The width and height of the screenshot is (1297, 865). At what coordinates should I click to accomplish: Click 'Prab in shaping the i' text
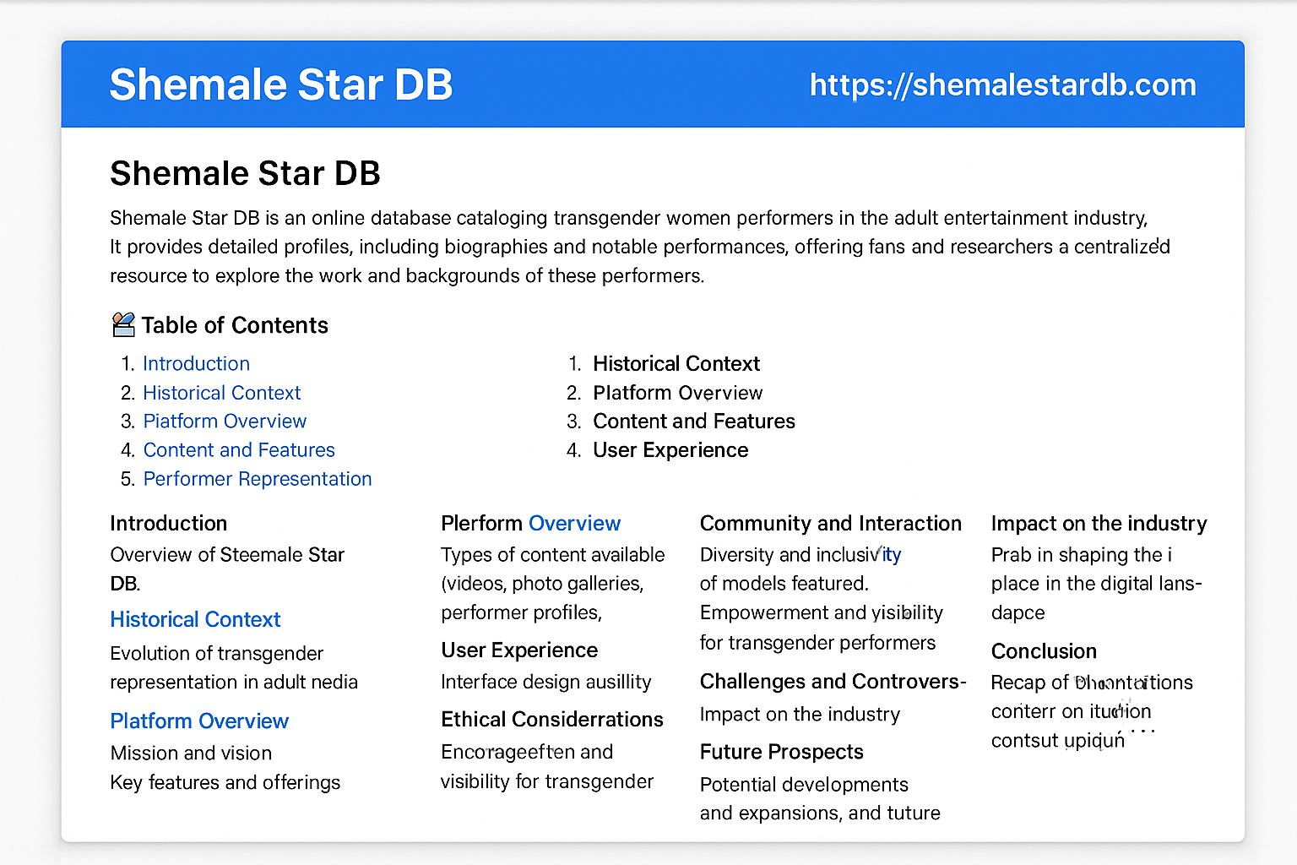tap(1082, 554)
